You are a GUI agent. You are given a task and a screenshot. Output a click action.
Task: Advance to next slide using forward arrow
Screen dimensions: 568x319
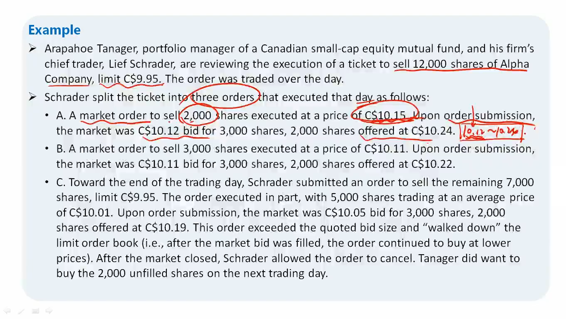[x=49, y=311]
